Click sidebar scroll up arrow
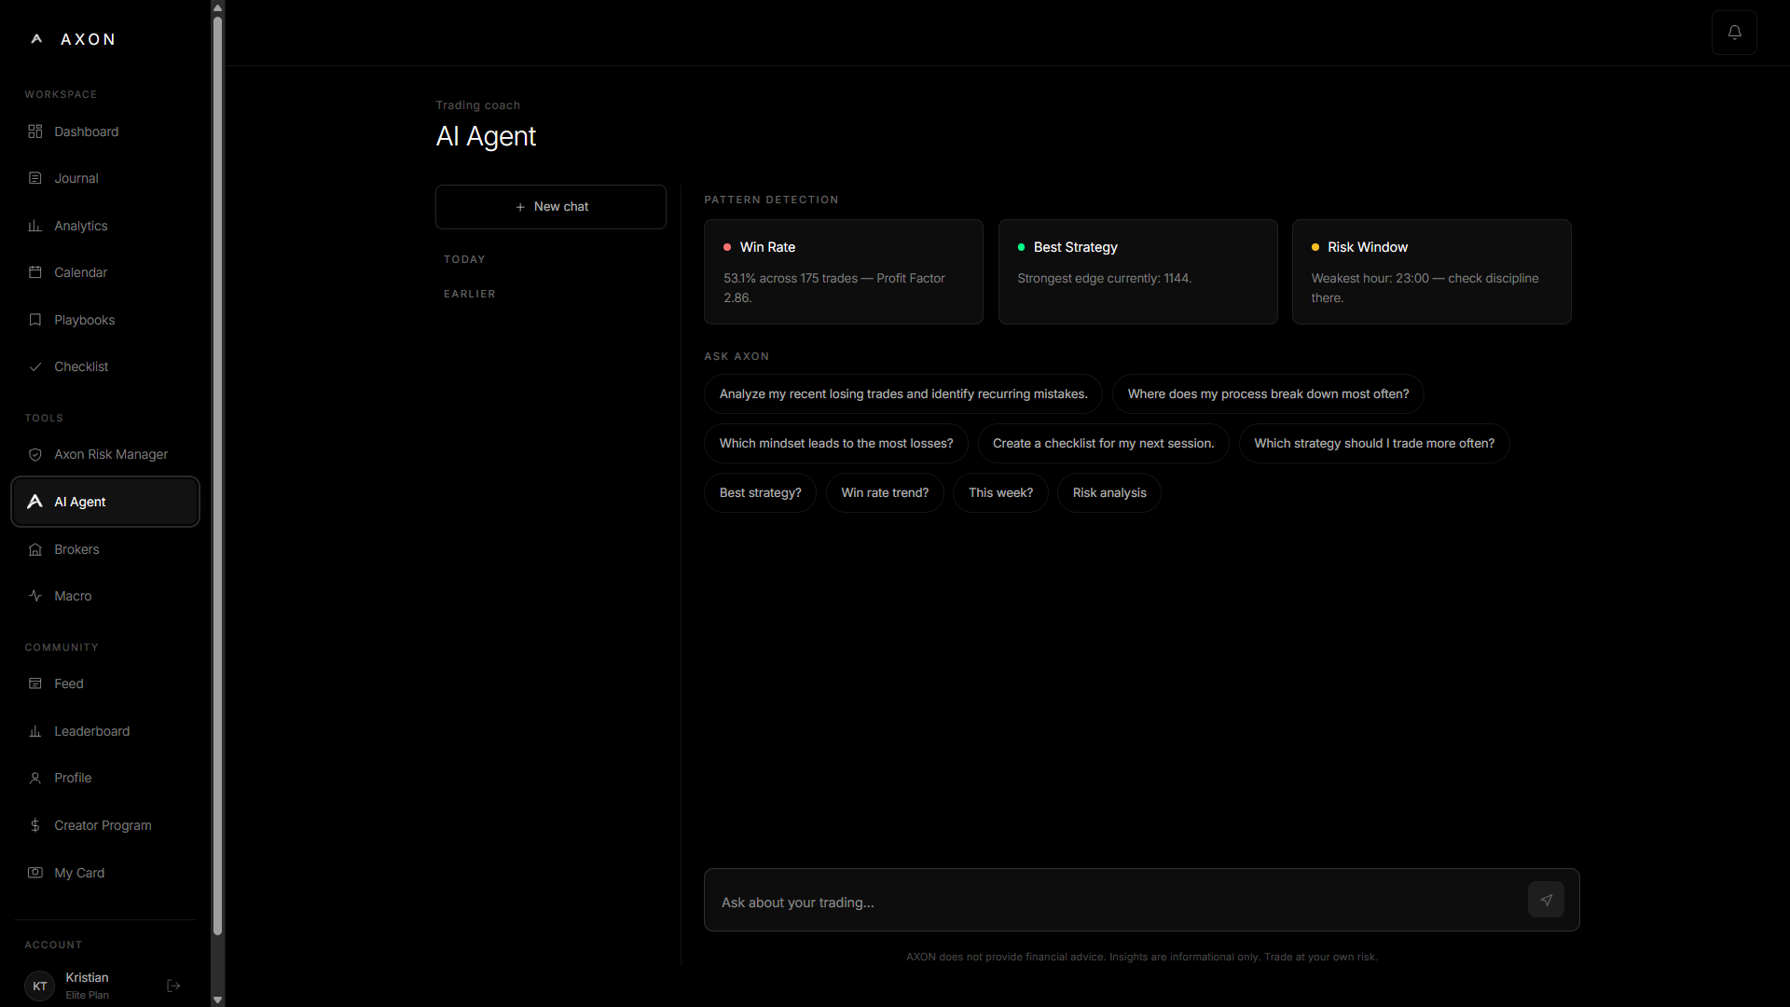Viewport: 1790px width, 1007px height. 217,7
